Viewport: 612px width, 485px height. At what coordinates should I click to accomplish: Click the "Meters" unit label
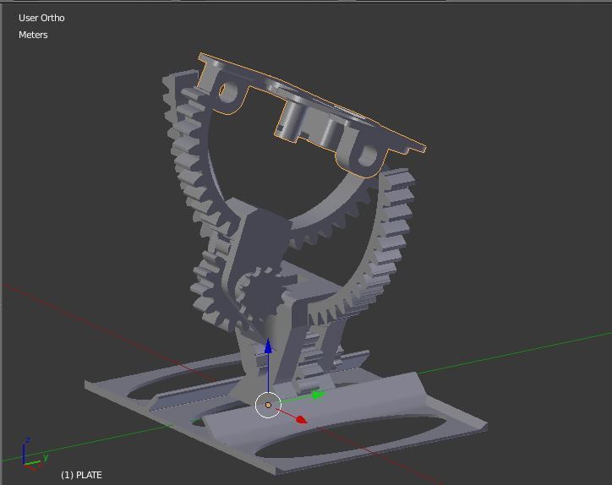[33, 35]
